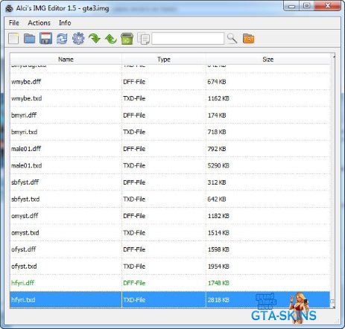Open the Actions menu

point(39,23)
